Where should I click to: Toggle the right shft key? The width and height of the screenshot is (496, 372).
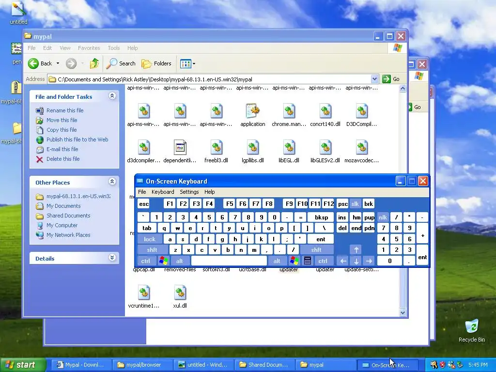click(x=316, y=250)
